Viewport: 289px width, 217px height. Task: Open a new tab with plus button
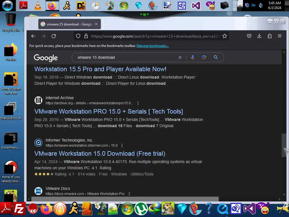point(107,24)
